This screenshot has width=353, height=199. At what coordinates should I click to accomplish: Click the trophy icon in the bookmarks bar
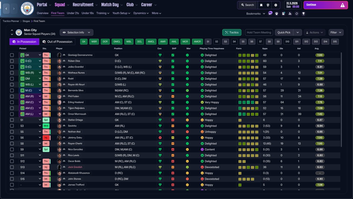click(x=303, y=14)
